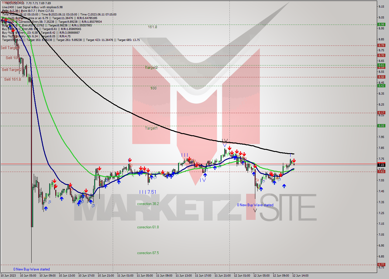Click the 6.95 price axis label

coord(382,245)
